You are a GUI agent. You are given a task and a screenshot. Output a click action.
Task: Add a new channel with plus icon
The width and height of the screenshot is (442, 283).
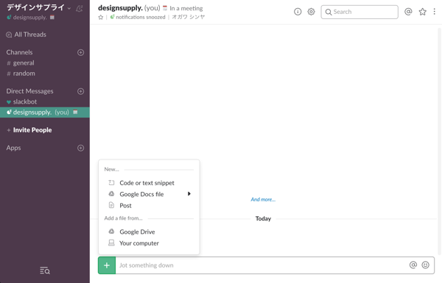80,53
